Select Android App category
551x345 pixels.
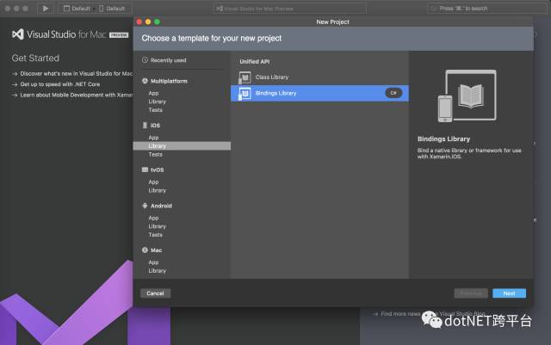pyautogui.click(x=153, y=219)
